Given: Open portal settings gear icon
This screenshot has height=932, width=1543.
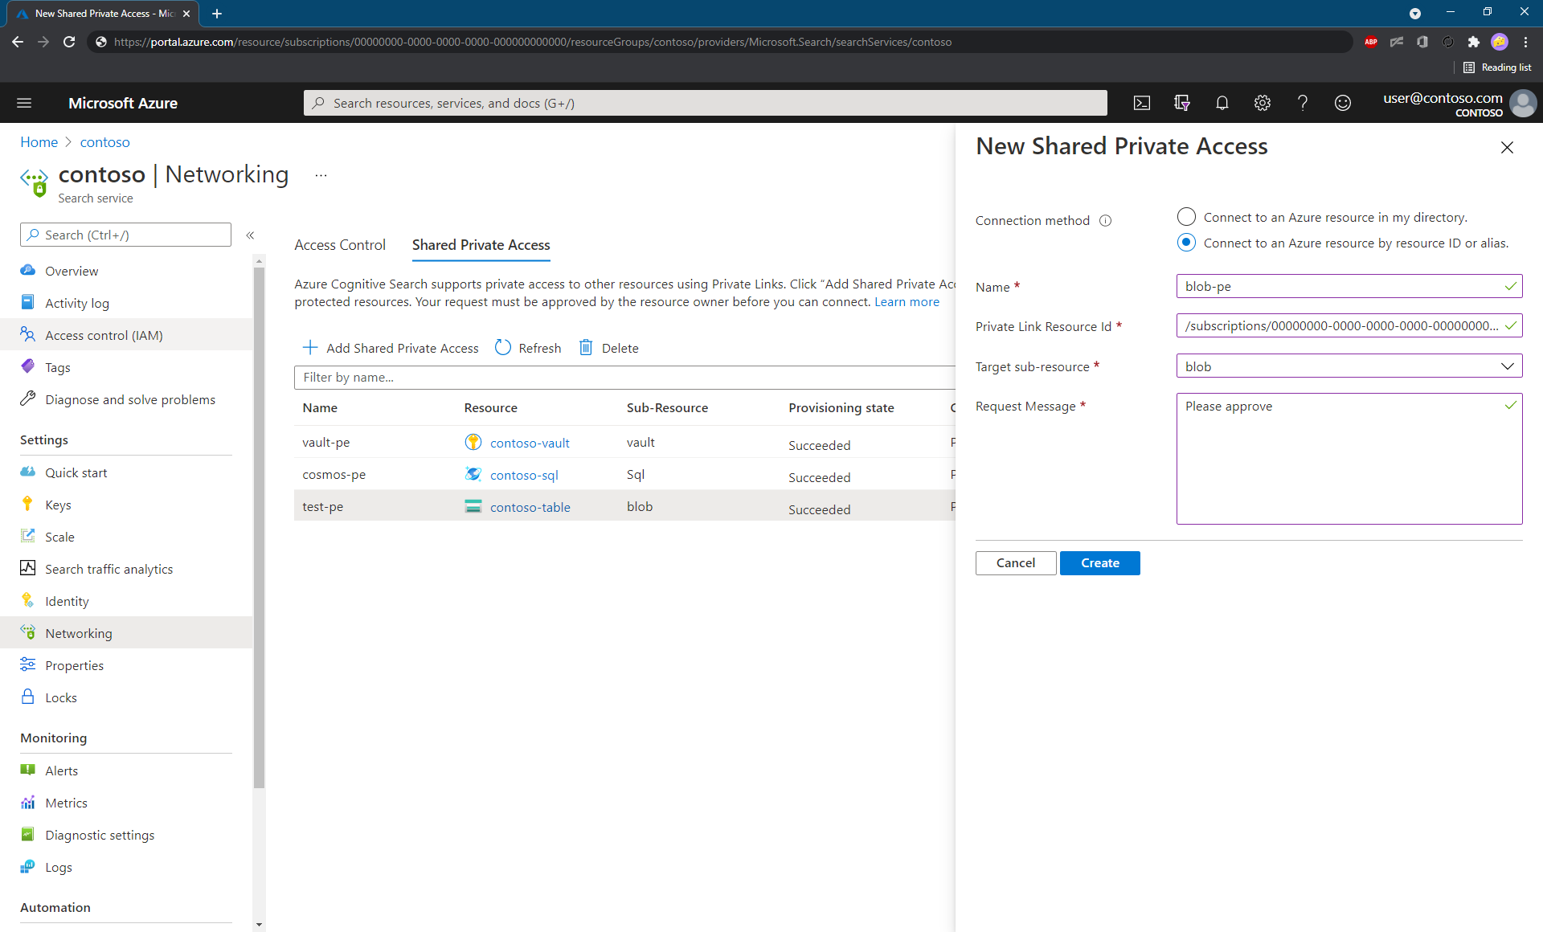Looking at the screenshot, I should coord(1262,103).
